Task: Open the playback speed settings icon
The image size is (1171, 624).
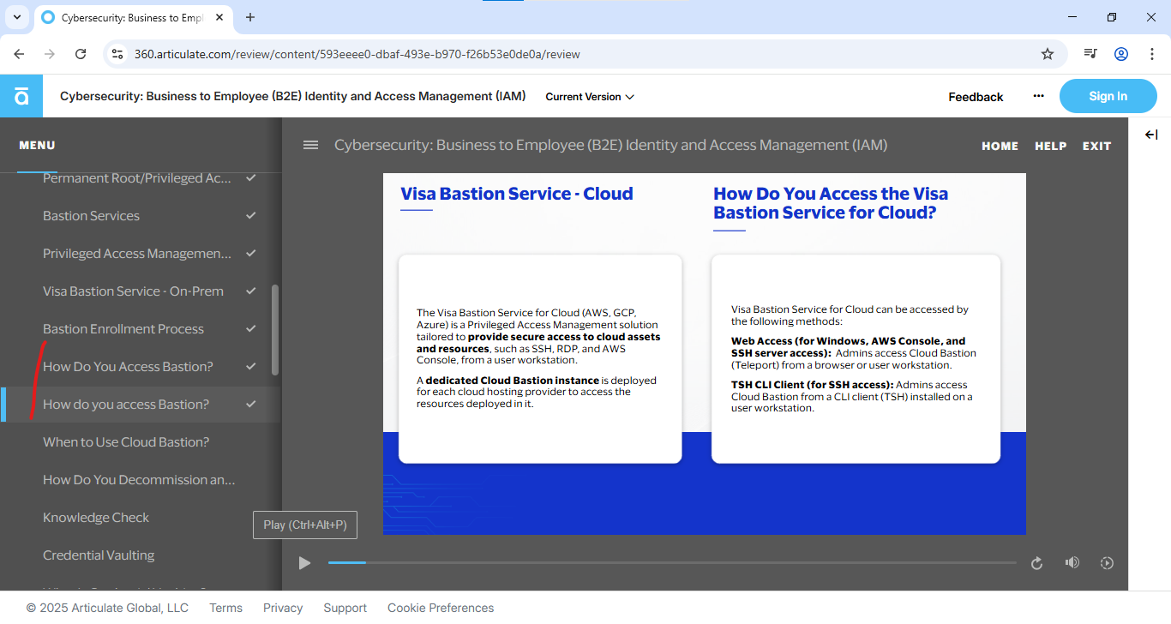Action: 1107,563
